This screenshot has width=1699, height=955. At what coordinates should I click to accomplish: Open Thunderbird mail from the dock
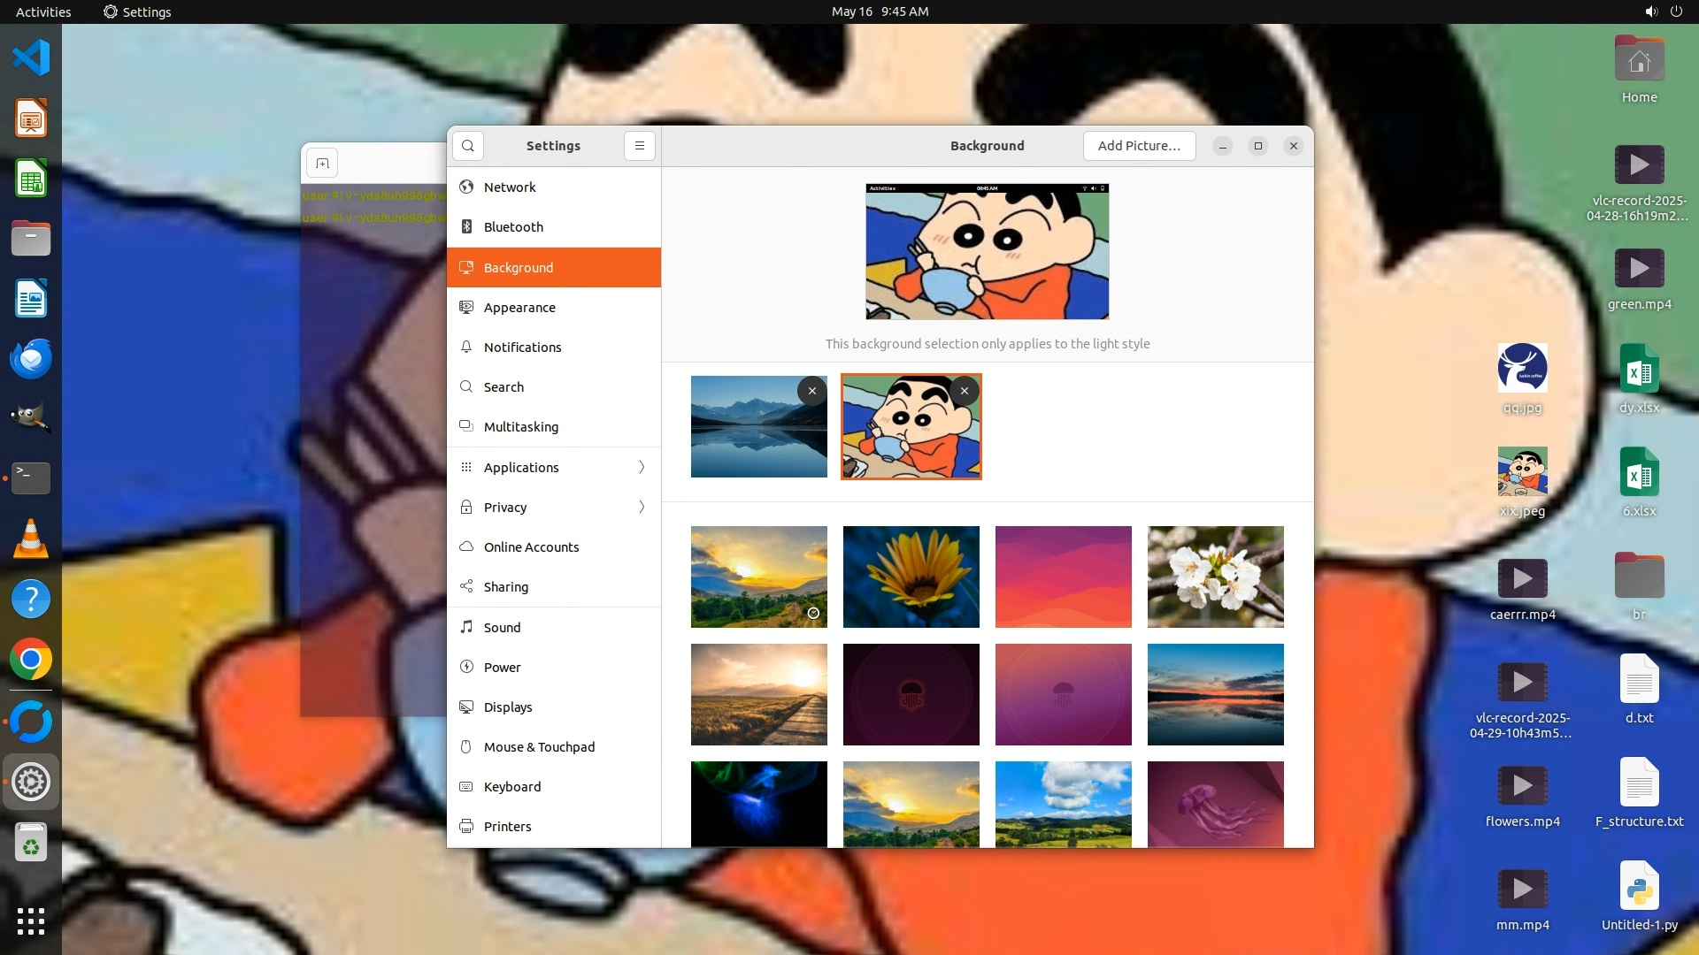pos(31,359)
